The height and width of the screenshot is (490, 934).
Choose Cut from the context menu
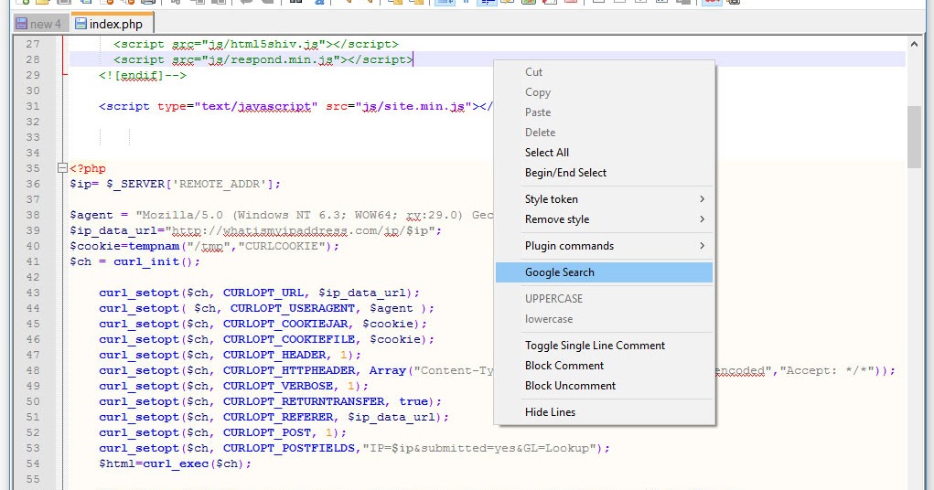click(x=604, y=72)
